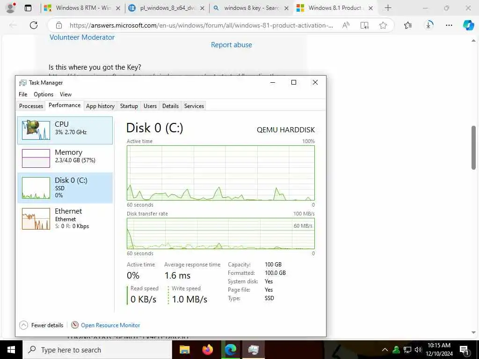479x359 pixels.
Task: Switch to the Processes tab
Action: (x=31, y=106)
